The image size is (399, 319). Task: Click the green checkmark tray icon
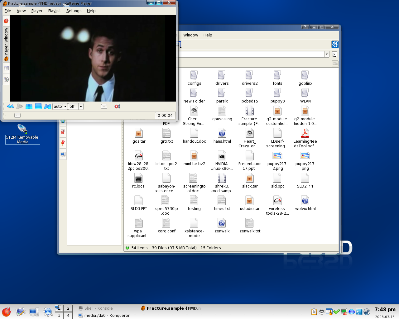(x=337, y=312)
